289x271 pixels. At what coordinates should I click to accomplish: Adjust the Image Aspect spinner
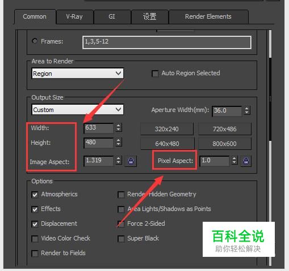119,160
